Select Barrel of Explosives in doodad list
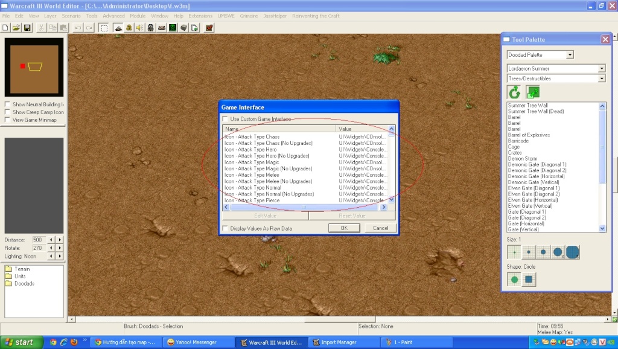618x349 pixels. [529, 135]
